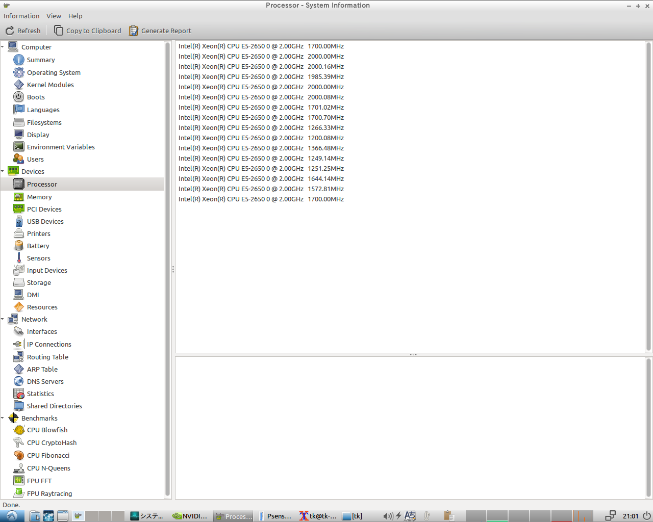This screenshot has width=653, height=522.
Task: Open the DNS Servers globe icon
Action: point(19,381)
